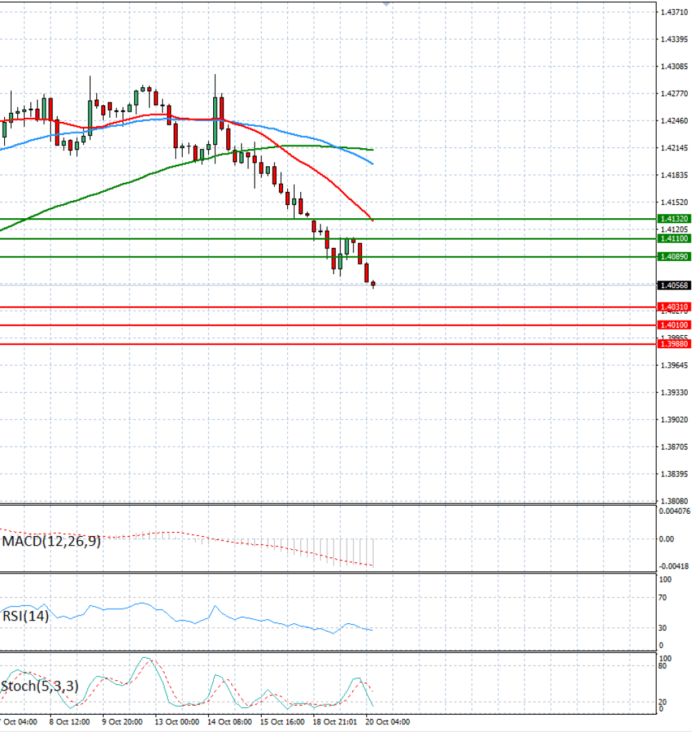Click the 1.43395 price scale value
The height and width of the screenshot is (732, 692).
pyautogui.click(x=674, y=39)
